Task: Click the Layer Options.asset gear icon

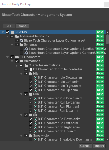Action: (22, 41)
